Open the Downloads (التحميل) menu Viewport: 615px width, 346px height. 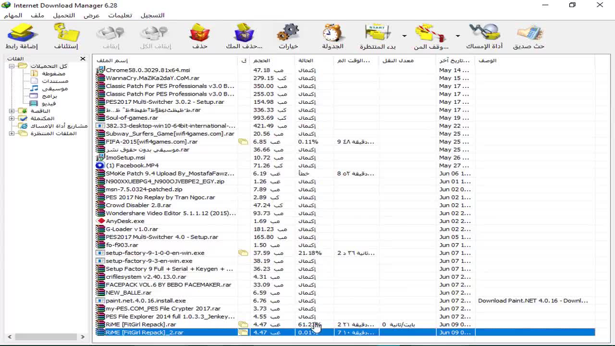click(64, 15)
